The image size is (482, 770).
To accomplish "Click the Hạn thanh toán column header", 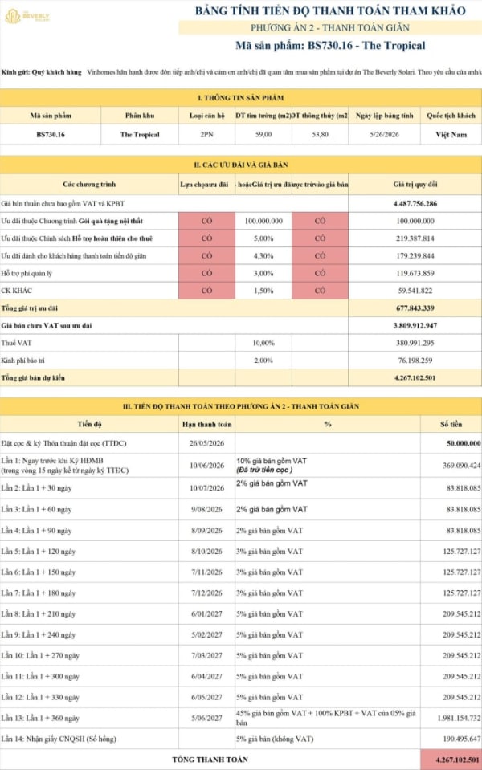I will tap(206, 424).
